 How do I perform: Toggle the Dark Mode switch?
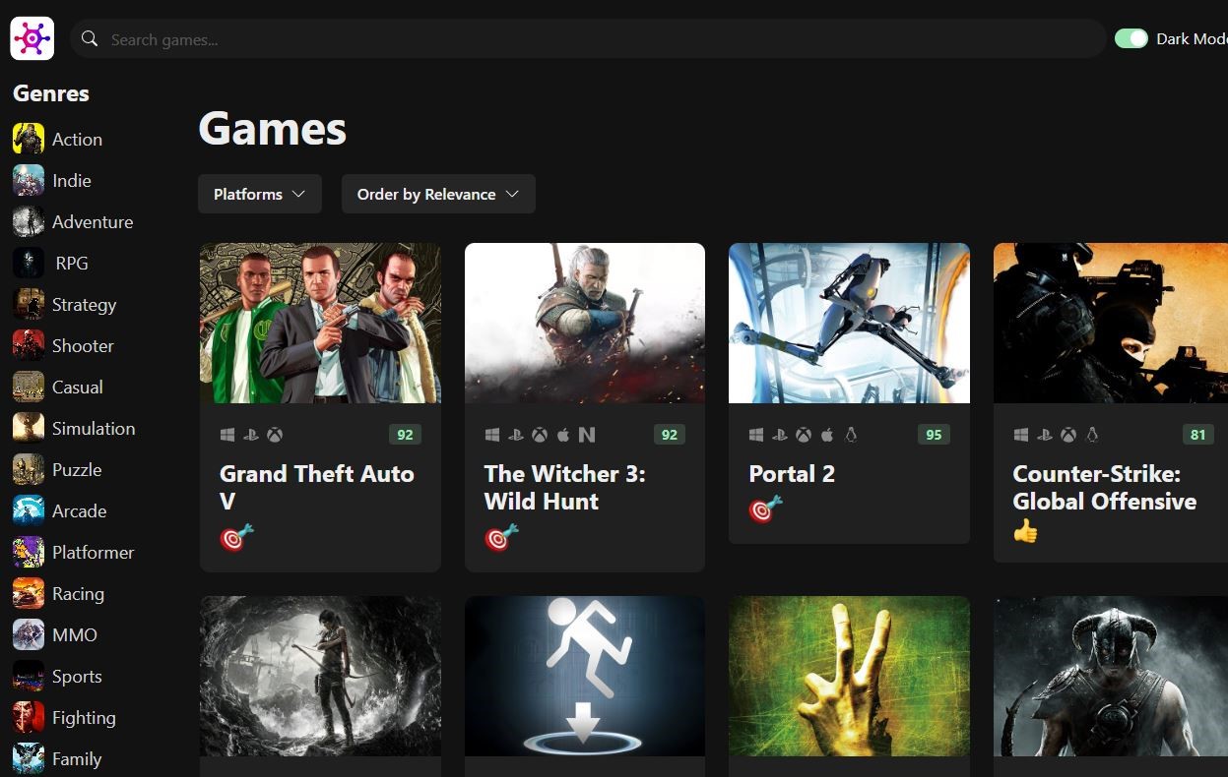(1131, 38)
